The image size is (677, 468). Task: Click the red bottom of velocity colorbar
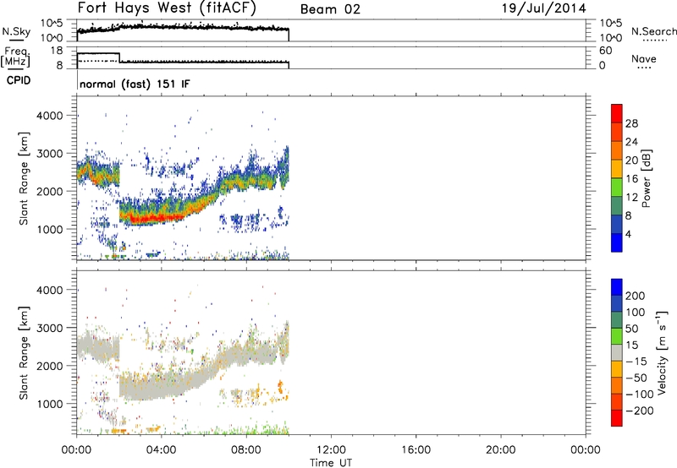pos(617,418)
